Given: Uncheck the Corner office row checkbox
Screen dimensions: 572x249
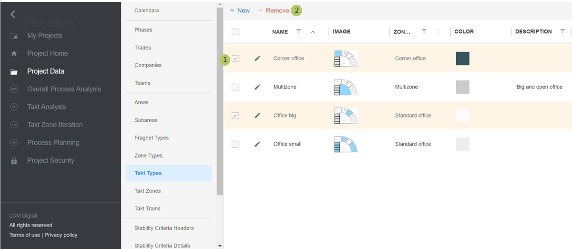Looking at the screenshot, I should [235, 59].
